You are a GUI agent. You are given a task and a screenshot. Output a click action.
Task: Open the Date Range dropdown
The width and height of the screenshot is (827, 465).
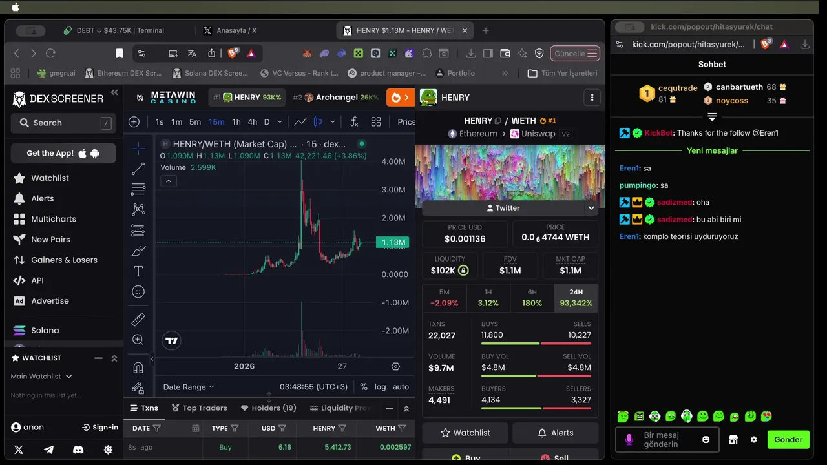(x=189, y=387)
